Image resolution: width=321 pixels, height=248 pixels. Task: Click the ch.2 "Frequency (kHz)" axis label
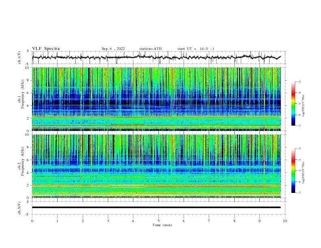click(23, 161)
